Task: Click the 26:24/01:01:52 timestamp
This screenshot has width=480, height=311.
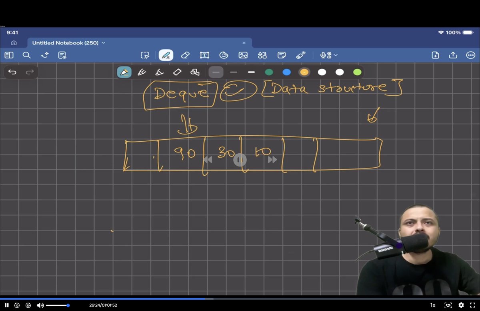Action: point(103,305)
